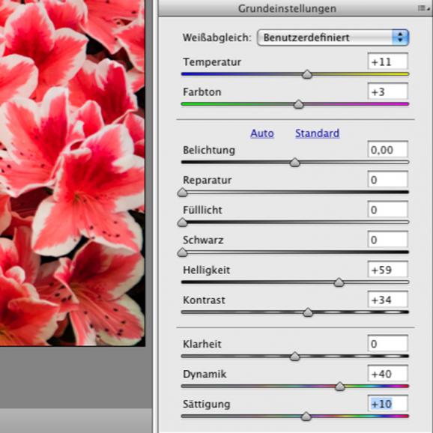Image resolution: width=433 pixels, height=433 pixels.
Task: Click the Kontrast label
Action: pyautogui.click(x=204, y=300)
